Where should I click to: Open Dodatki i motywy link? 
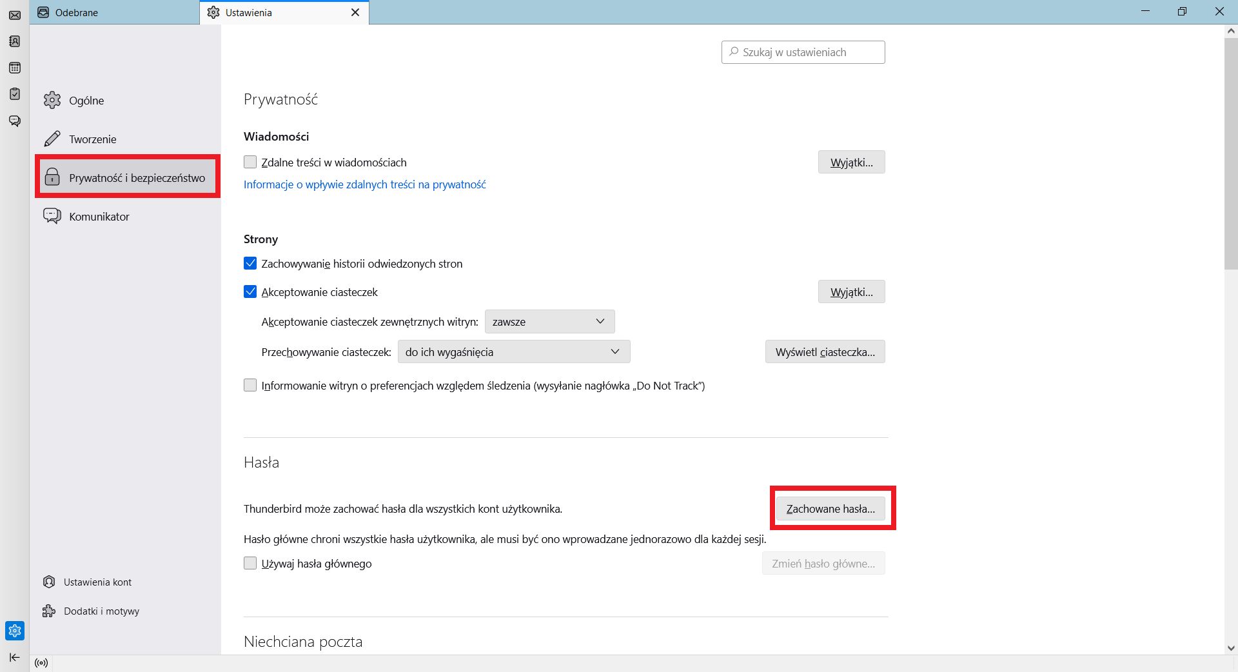coord(92,611)
